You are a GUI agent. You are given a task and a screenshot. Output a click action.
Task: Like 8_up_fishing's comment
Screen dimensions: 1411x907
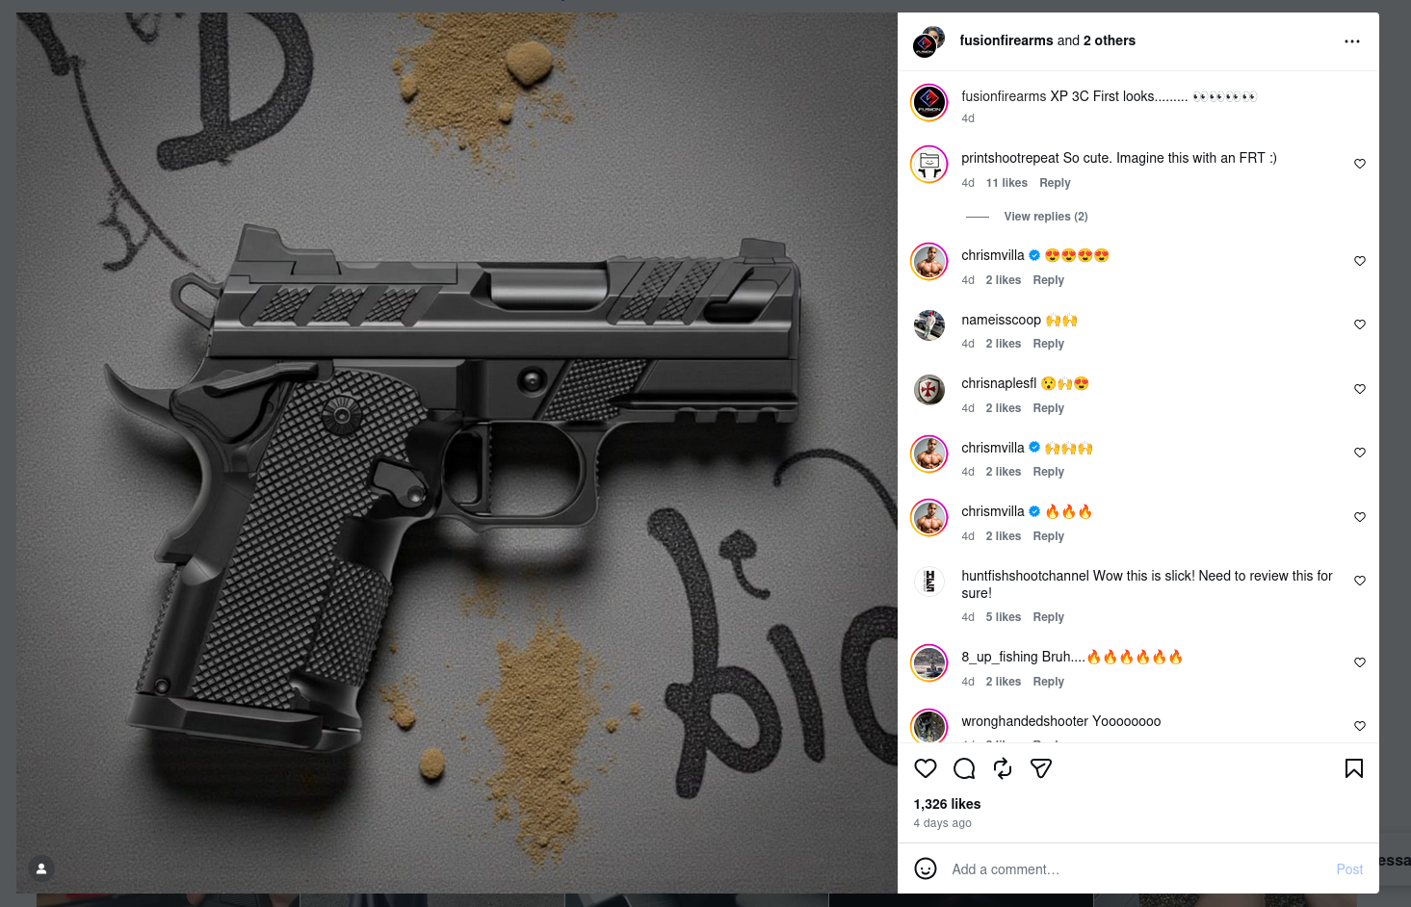click(x=1359, y=662)
